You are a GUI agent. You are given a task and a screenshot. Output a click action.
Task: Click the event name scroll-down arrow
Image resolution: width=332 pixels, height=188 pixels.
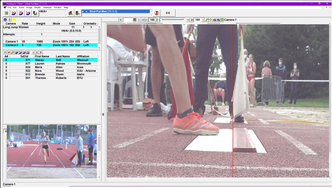click(x=151, y=15)
